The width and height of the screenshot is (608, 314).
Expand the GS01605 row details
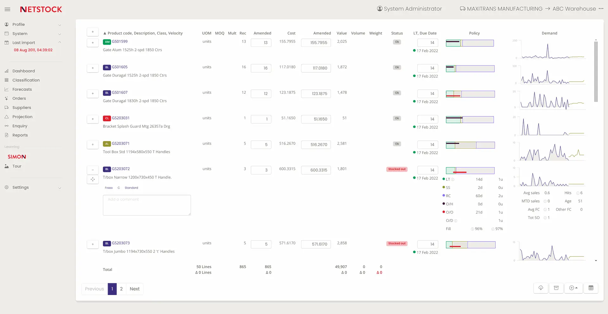pyautogui.click(x=93, y=68)
